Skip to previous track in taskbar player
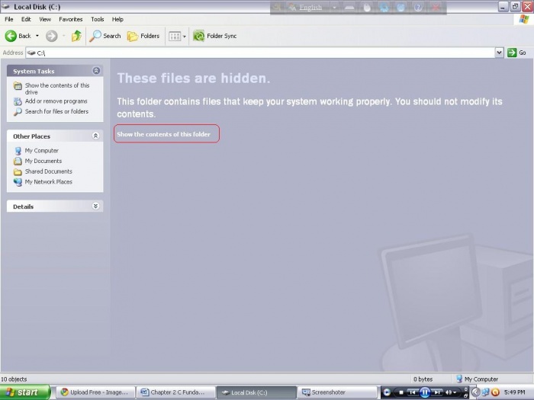Screen dimensions: 534x400 tap(412, 392)
